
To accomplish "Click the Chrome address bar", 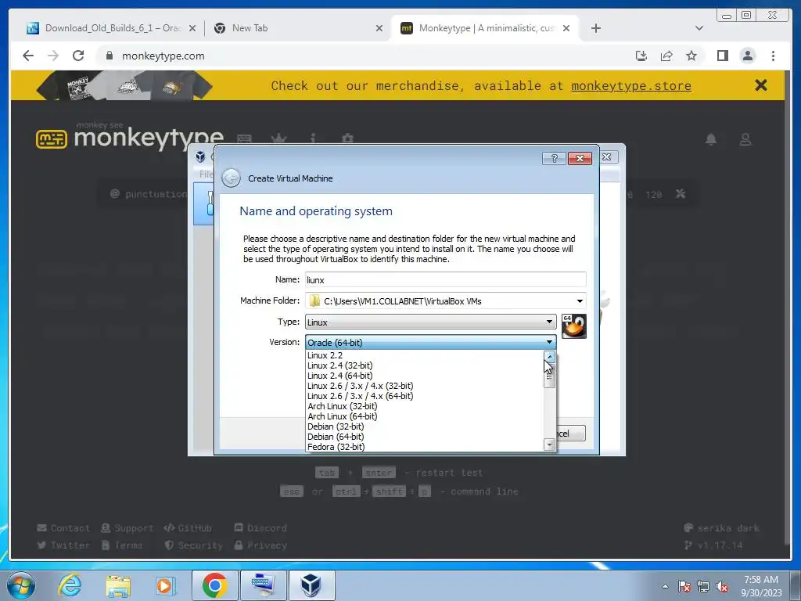I will click(x=363, y=56).
